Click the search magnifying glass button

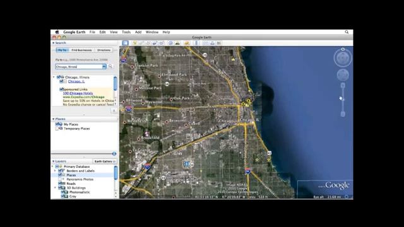click(x=110, y=66)
